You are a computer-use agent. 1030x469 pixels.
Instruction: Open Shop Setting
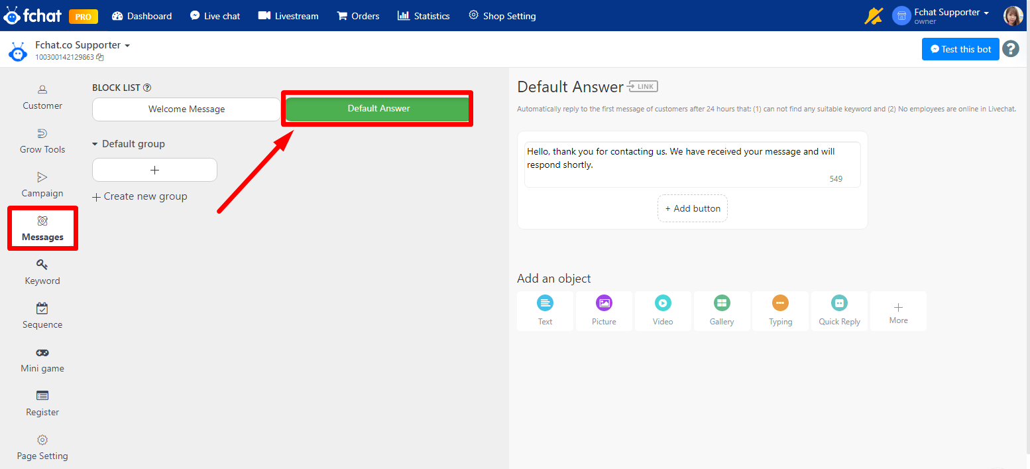click(x=502, y=16)
